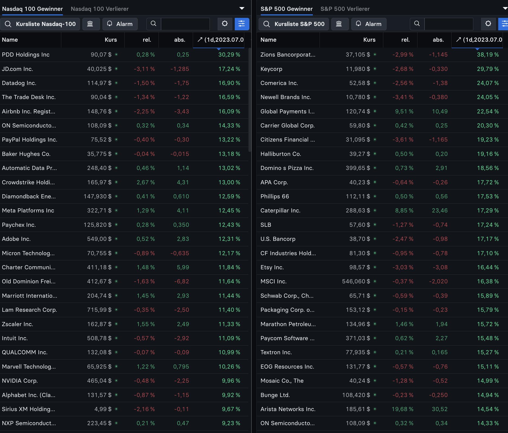Image resolution: width=508 pixels, height=433 pixels.
Task: Open Sirius XM Holding... row
Action: coord(124,409)
